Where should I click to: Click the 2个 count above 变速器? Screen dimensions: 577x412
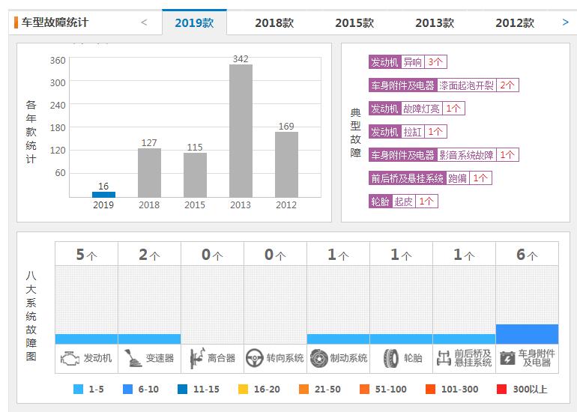(149, 255)
